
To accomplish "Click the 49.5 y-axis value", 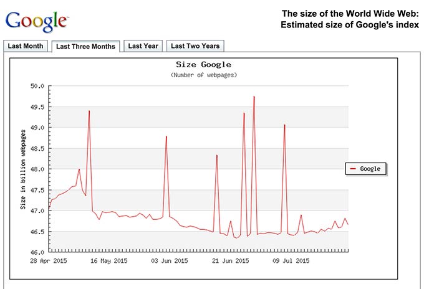I will tap(37, 107).
